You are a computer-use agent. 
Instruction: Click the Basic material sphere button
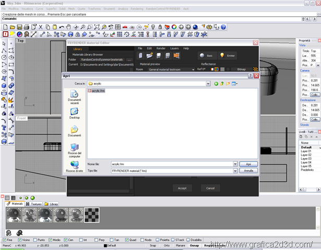pos(206,56)
